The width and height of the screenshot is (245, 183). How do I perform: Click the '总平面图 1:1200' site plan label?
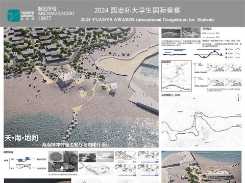(170, 95)
